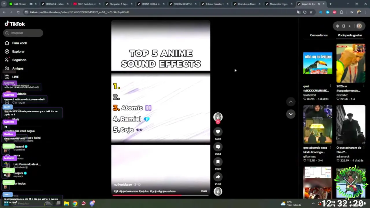This screenshot has height=208, width=370.
Task: Open options for the trashzit00 video
Action: (x=331, y=86)
